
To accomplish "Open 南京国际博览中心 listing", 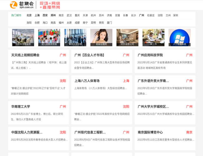I will [x=150, y=132].
